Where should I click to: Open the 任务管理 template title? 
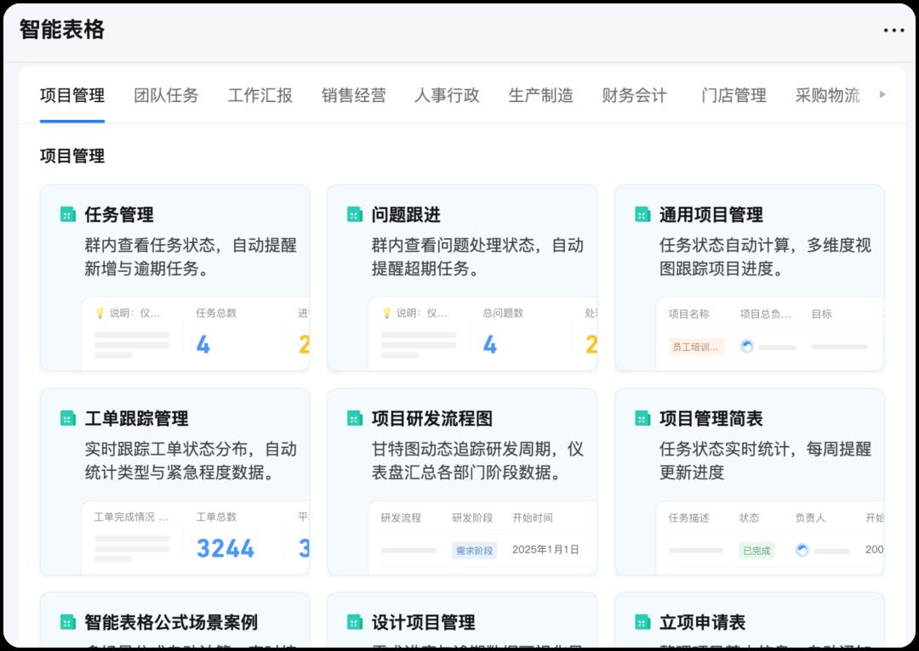[x=119, y=215]
